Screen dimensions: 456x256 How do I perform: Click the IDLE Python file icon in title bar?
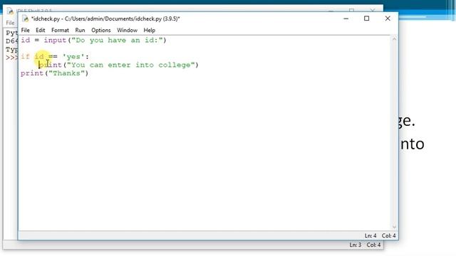(26, 19)
